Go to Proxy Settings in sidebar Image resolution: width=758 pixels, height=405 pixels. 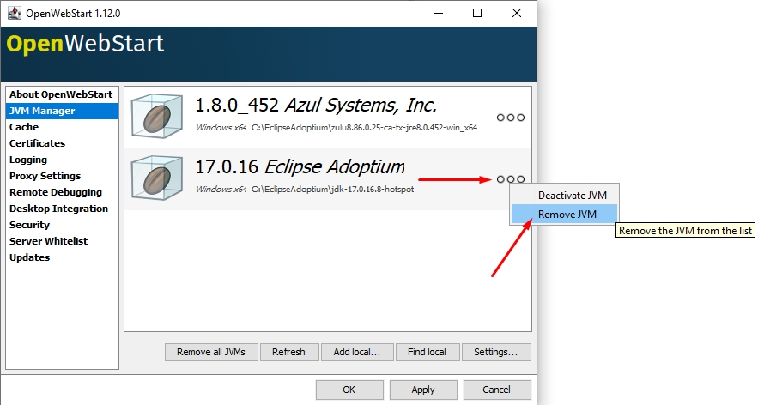point(45,176)
